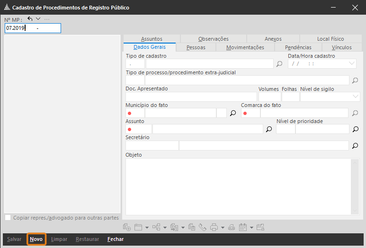The height and width of the screenshot is (248, 366).
Task: Click the document transfer arrow icon
Action: (x=174, y=227)
